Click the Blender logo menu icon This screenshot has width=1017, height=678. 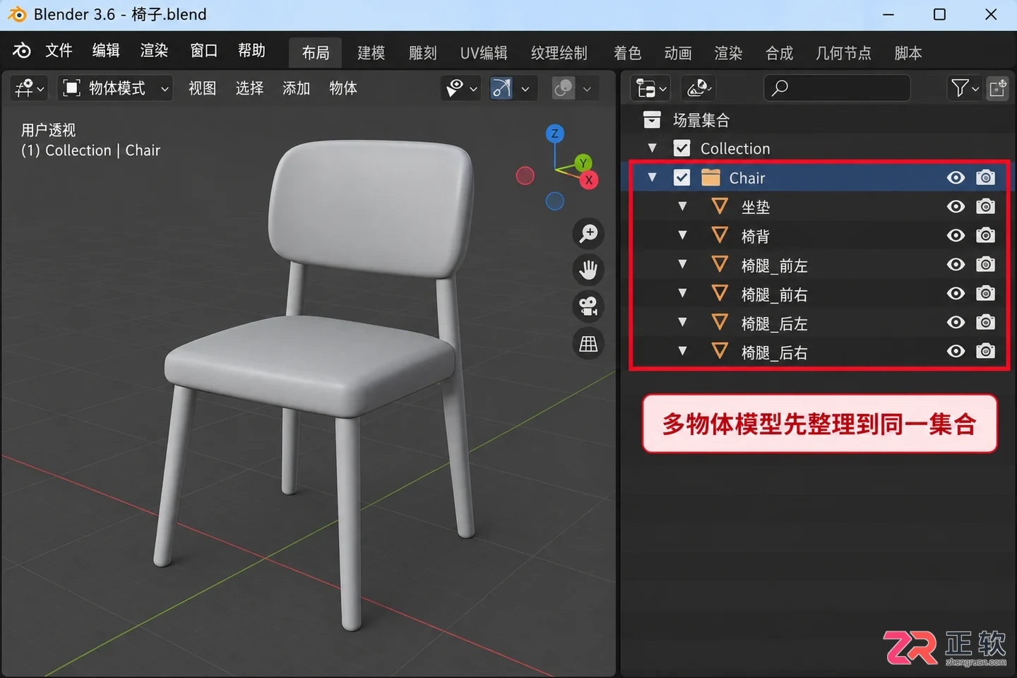point(22,51)
